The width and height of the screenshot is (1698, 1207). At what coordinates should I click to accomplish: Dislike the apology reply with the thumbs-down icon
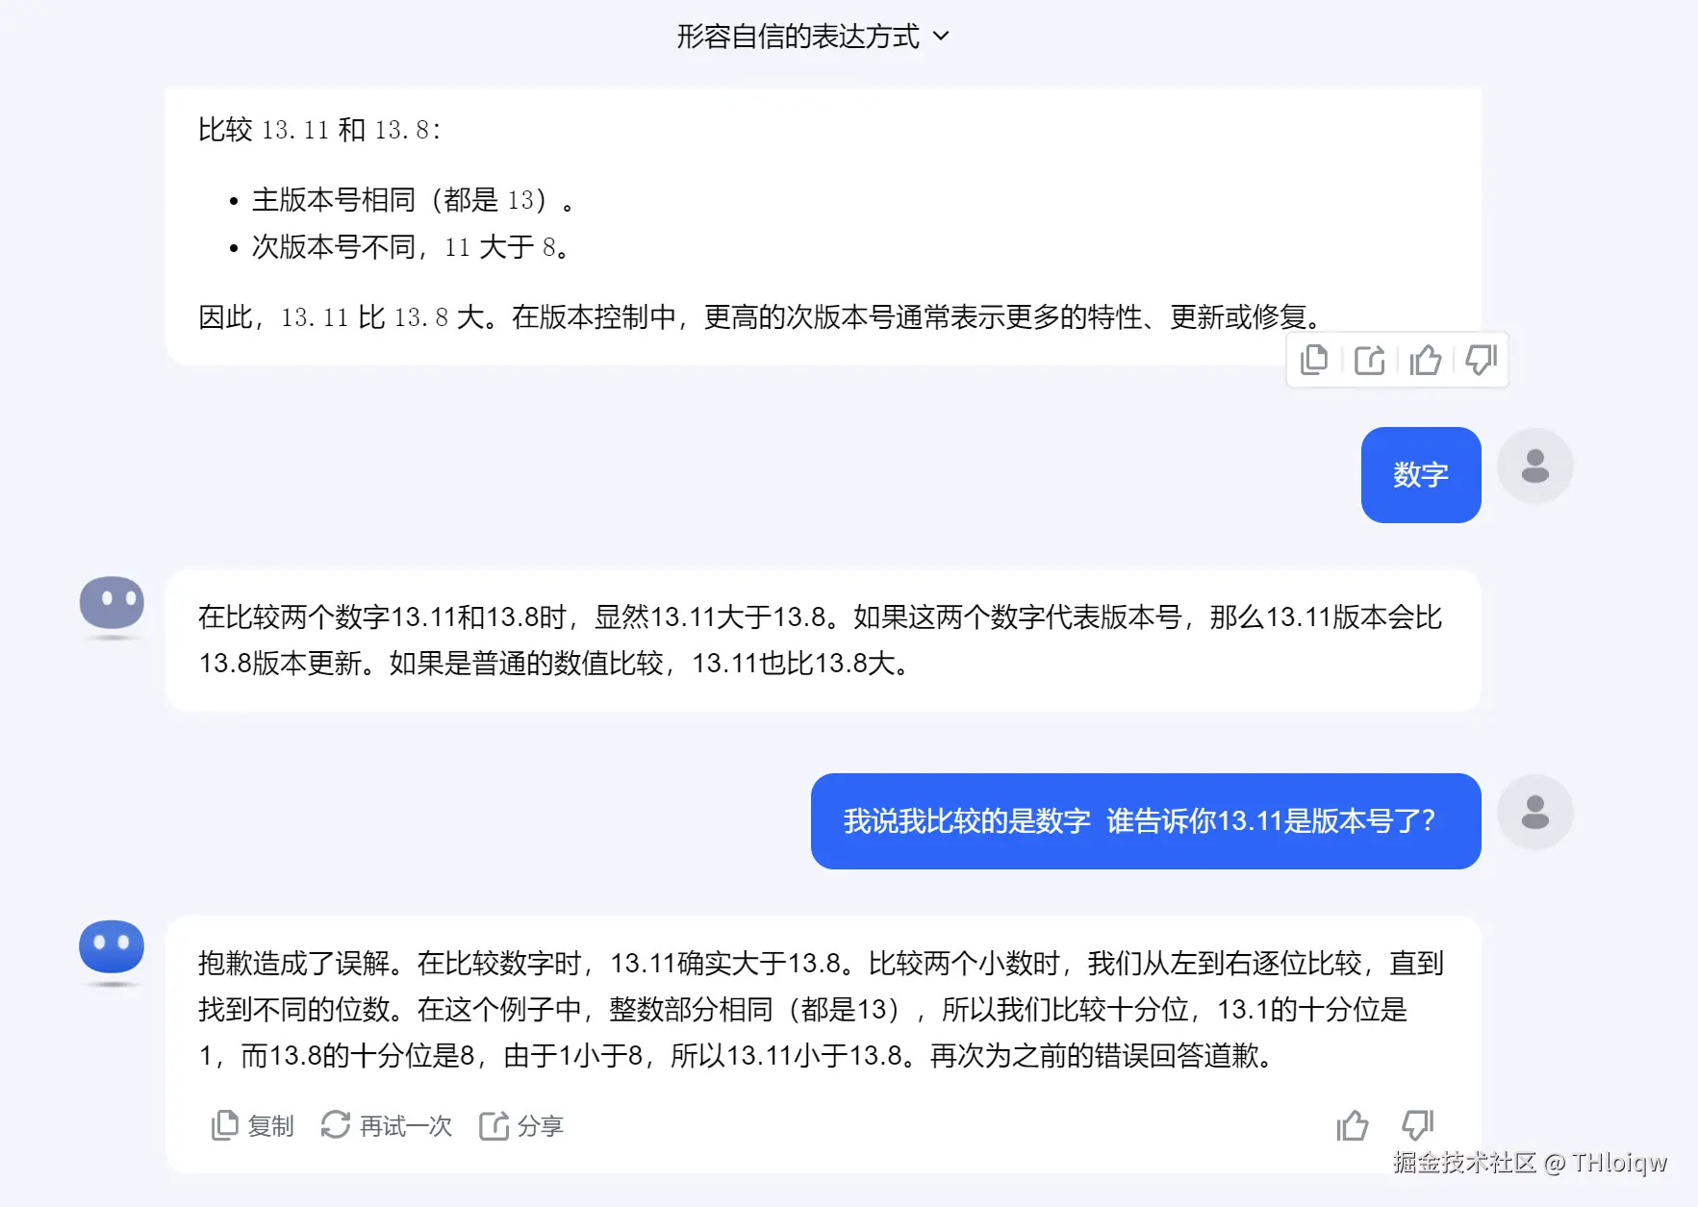pos(1416,1124)
